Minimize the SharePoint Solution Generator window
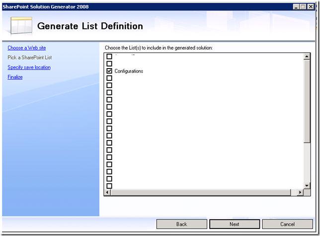Image resolution: width=320 pixels, height=236 pixels. tap(296, 7)
